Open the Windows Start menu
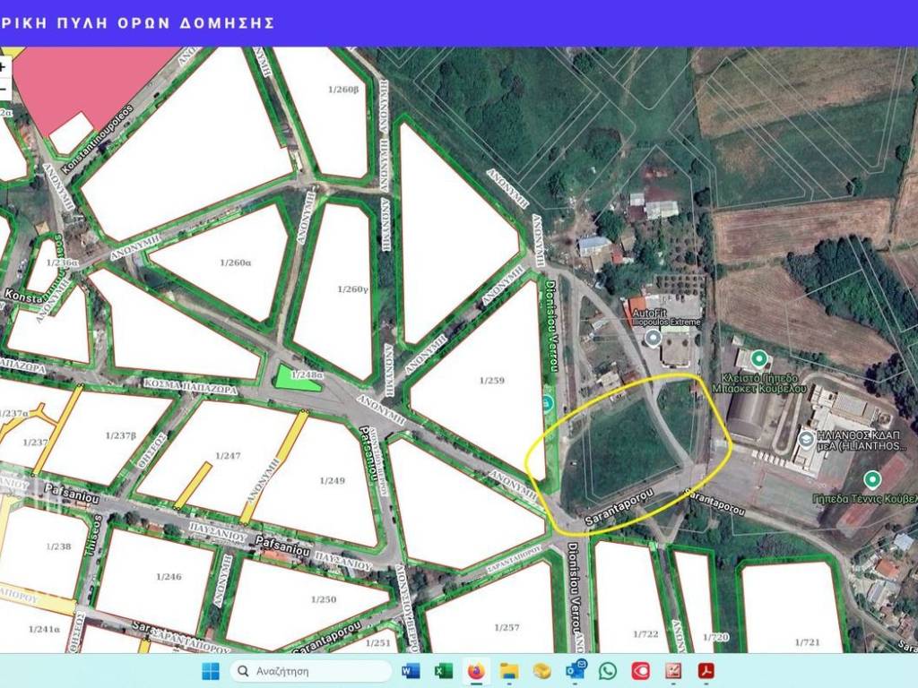 click(x=211, y=671)
